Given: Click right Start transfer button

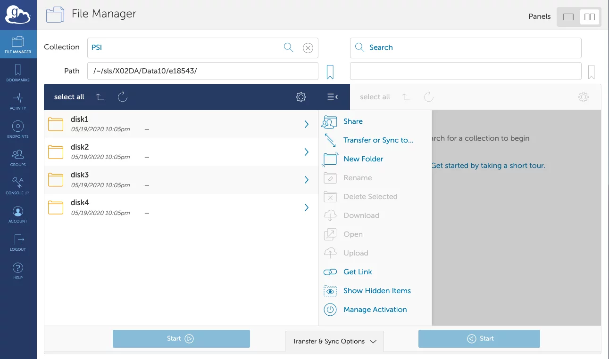Looking at the screenshot, I should [x=479, y=339].
